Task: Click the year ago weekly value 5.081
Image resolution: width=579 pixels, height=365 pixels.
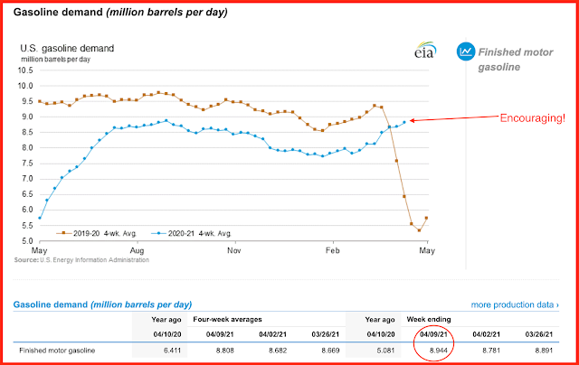Action: click(x=385, y=351)
